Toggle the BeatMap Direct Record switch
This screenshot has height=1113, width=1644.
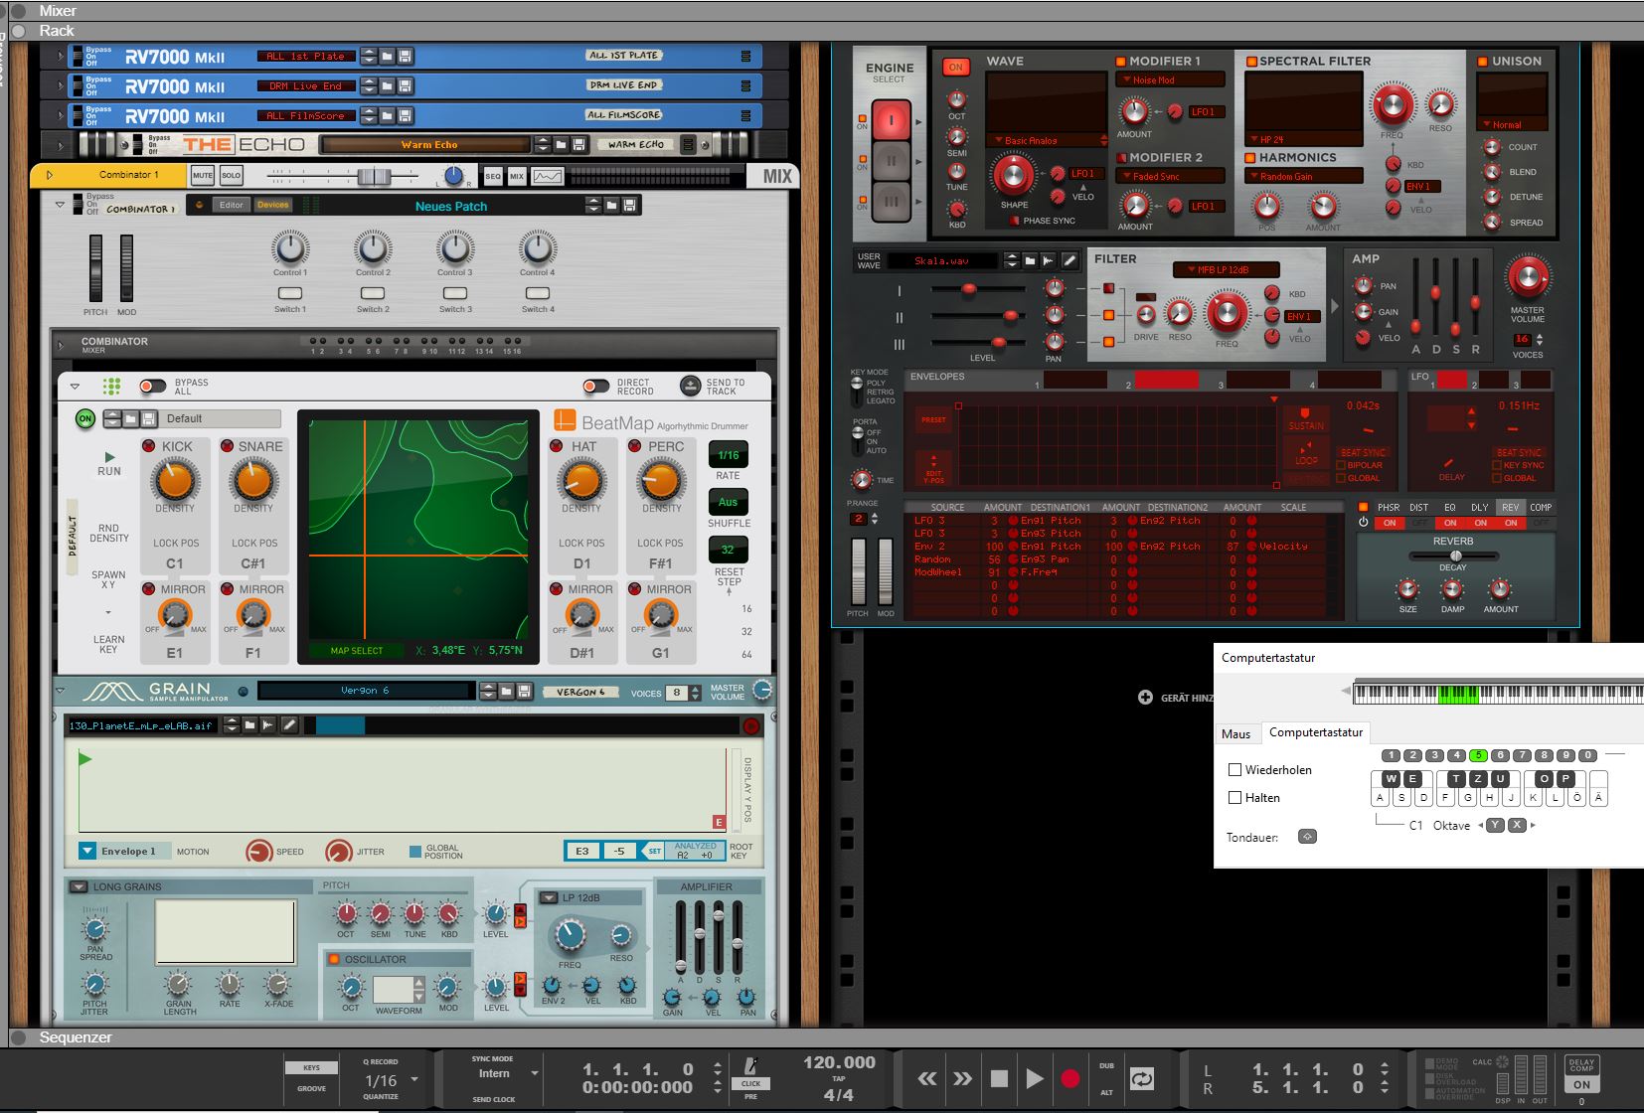(595, 386)
